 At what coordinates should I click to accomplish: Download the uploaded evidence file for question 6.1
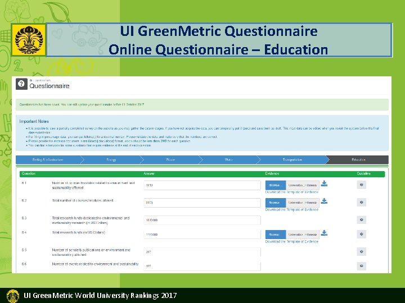324,183
